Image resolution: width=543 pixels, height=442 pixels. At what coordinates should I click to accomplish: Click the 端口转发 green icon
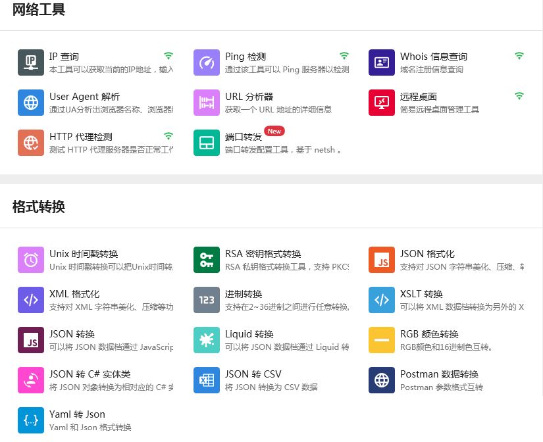pos(207,143)
